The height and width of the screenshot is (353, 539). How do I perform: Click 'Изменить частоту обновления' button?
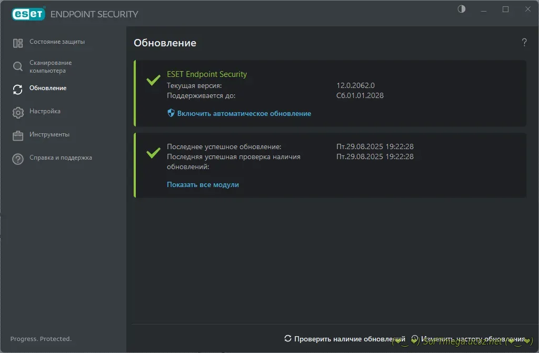(x=468, y=339)
